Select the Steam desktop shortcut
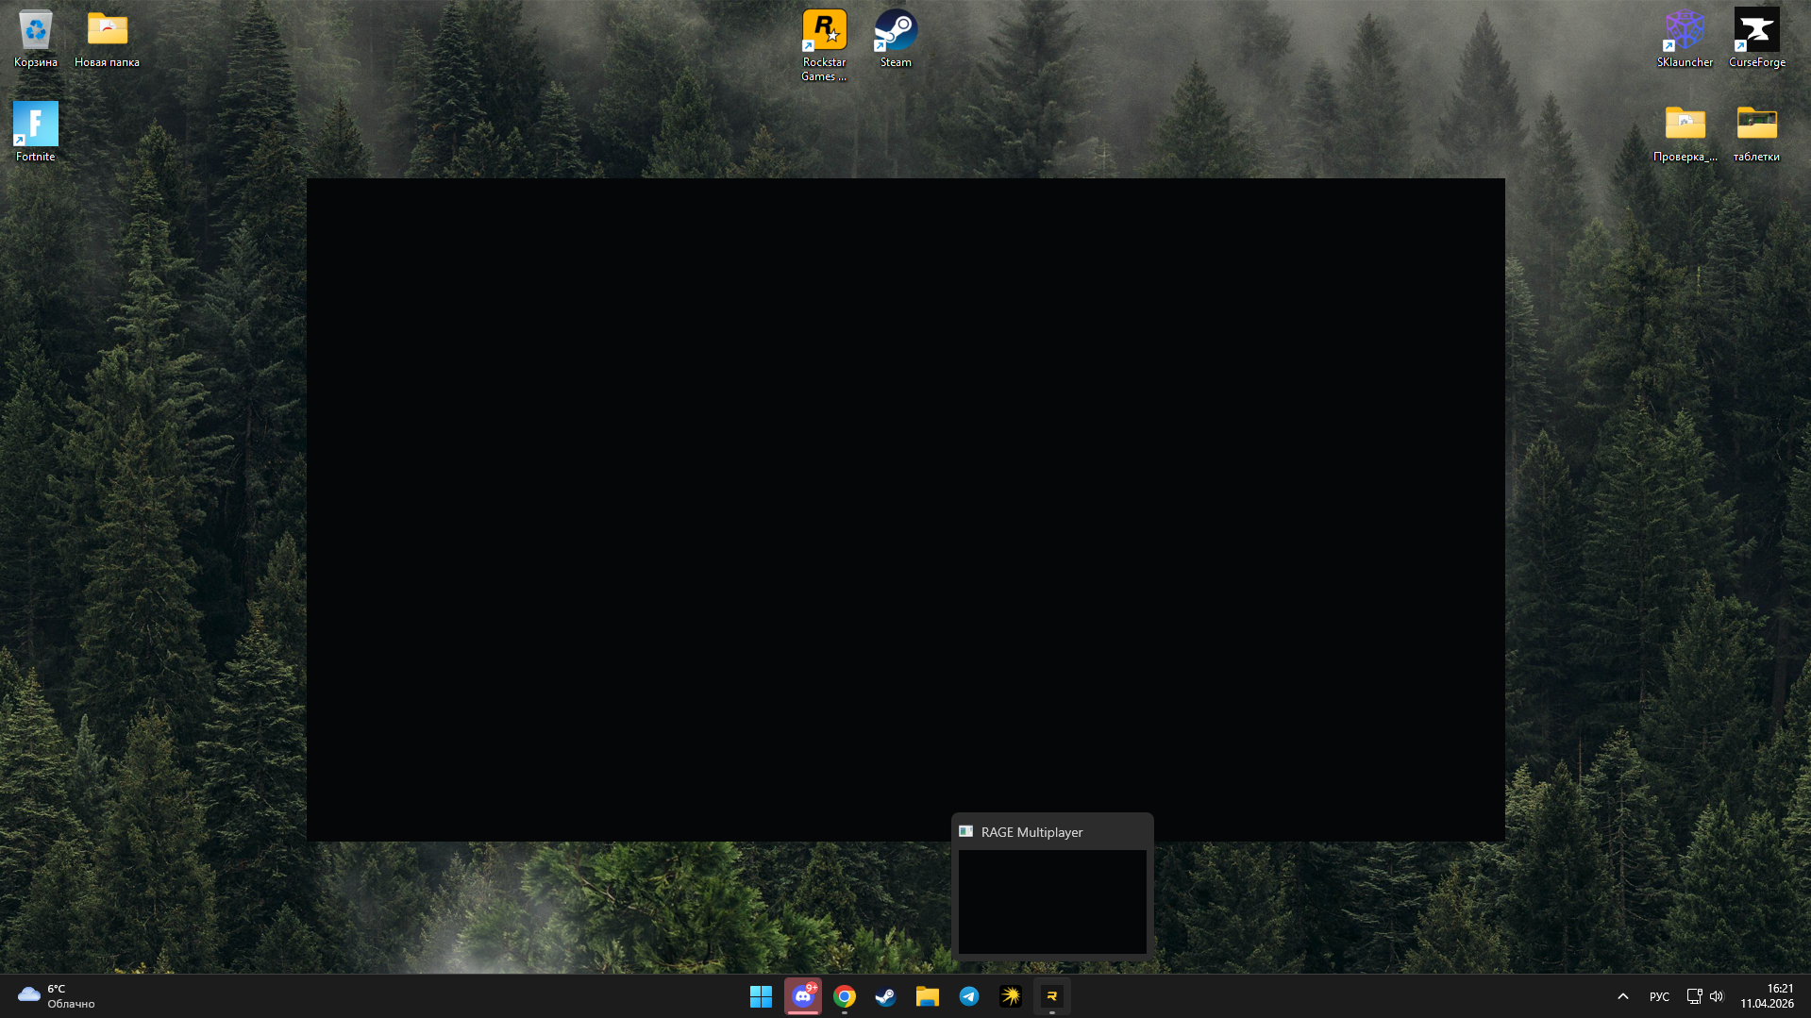1811x1018 pixels. click(x=896, y=38)
